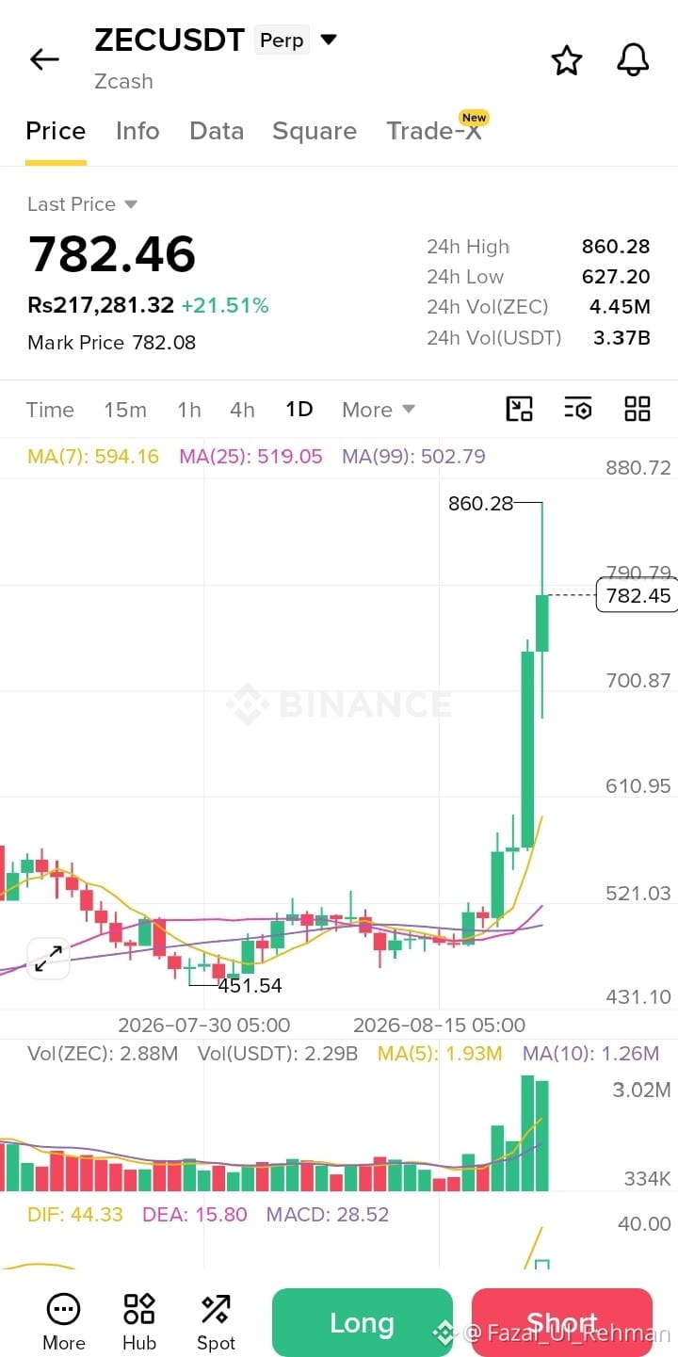Switch to the Data tab
678x1357 pixels.
pos(217,131)
